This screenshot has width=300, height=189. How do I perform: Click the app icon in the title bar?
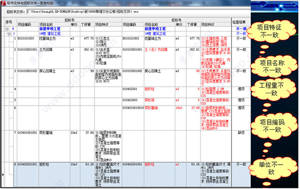pos(3,2)
